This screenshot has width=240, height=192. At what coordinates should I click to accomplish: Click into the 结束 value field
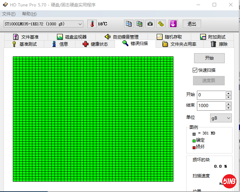pyautogui.click(x=211, y=106)
